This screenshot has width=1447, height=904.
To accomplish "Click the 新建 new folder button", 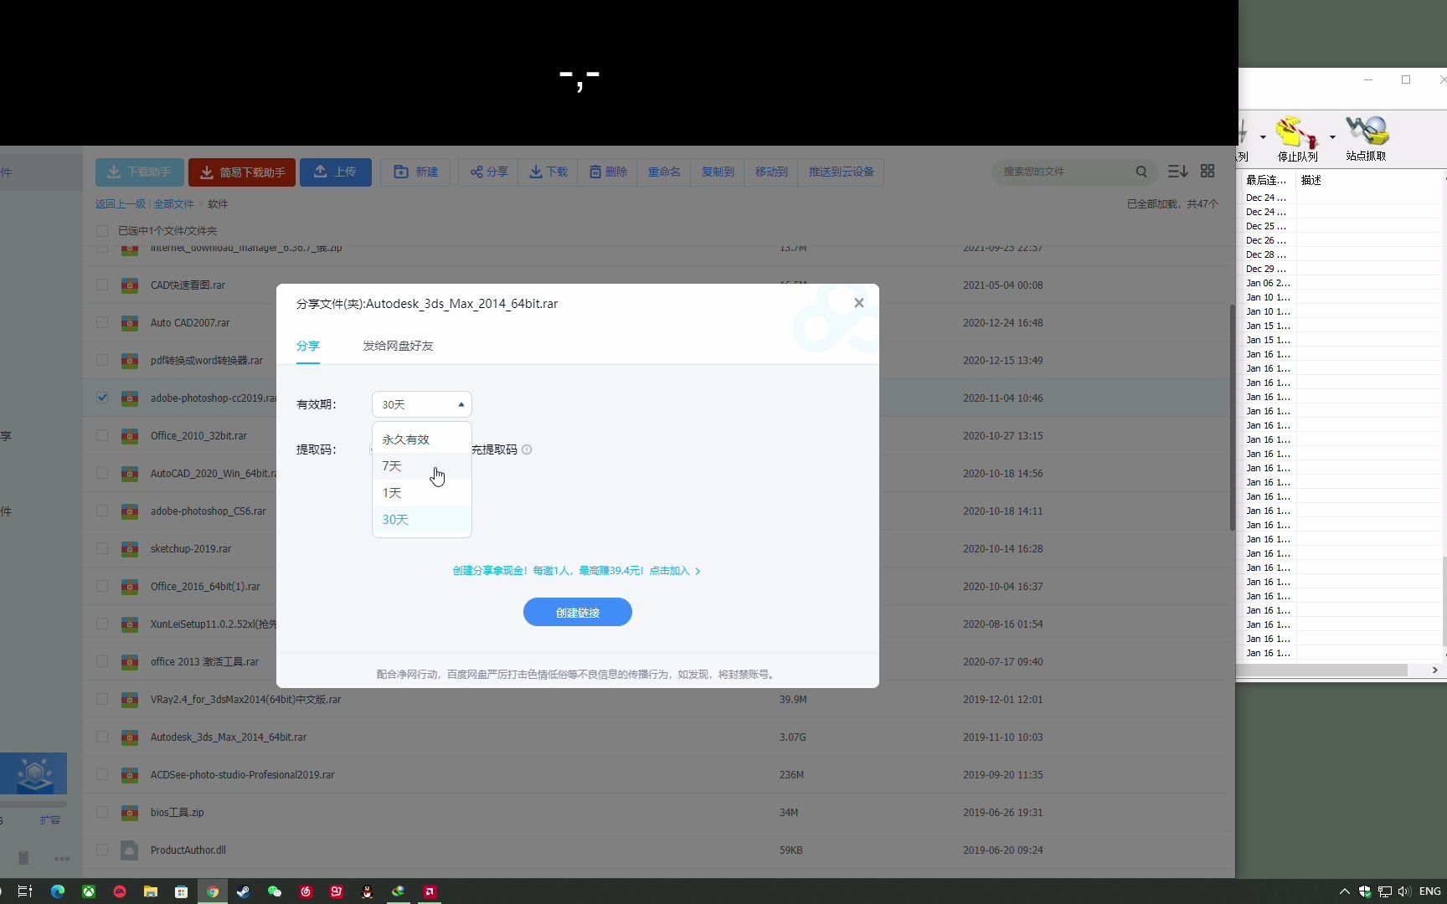I will click(x=415, y=172).
